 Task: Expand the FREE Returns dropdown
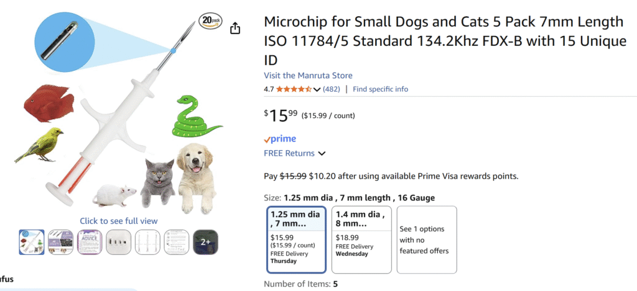click(322, 153)
